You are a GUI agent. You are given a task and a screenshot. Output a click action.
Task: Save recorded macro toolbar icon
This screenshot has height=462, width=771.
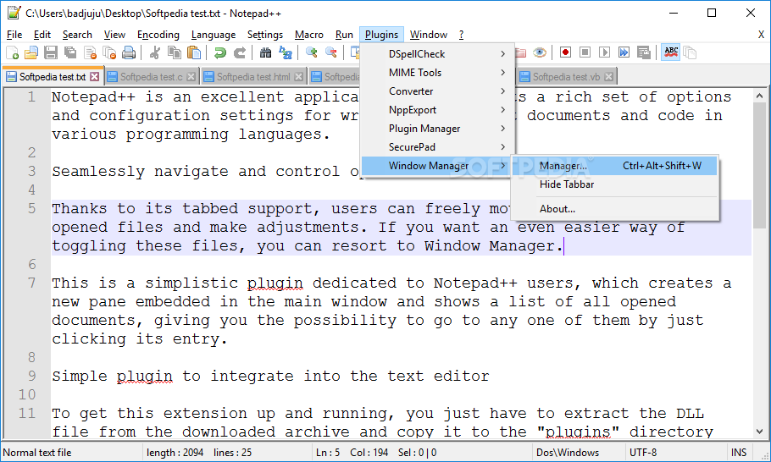(644, 52)
